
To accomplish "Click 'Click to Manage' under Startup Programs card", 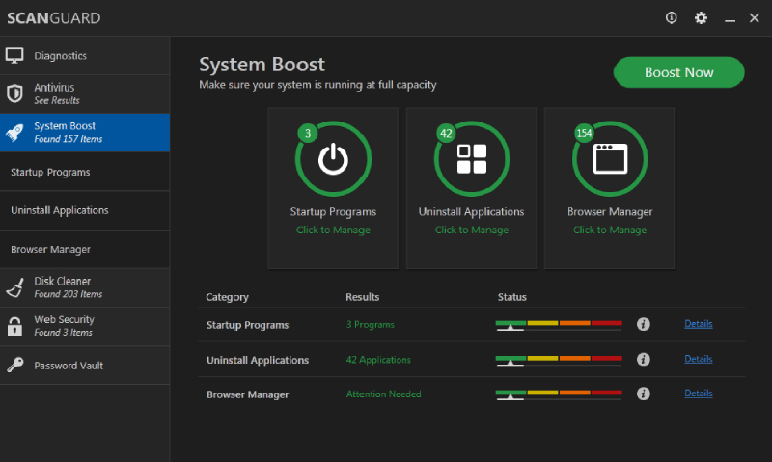I will [333, 230].
